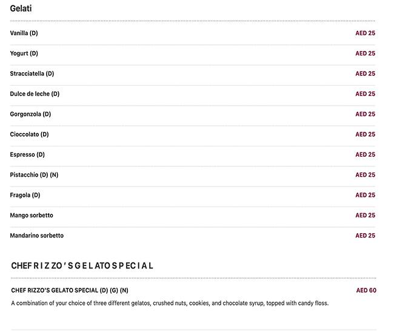Viewport: 394px width, 334px height.
Task: Click the Fragola (D) gelato item
Action: (x=25, y=195)
